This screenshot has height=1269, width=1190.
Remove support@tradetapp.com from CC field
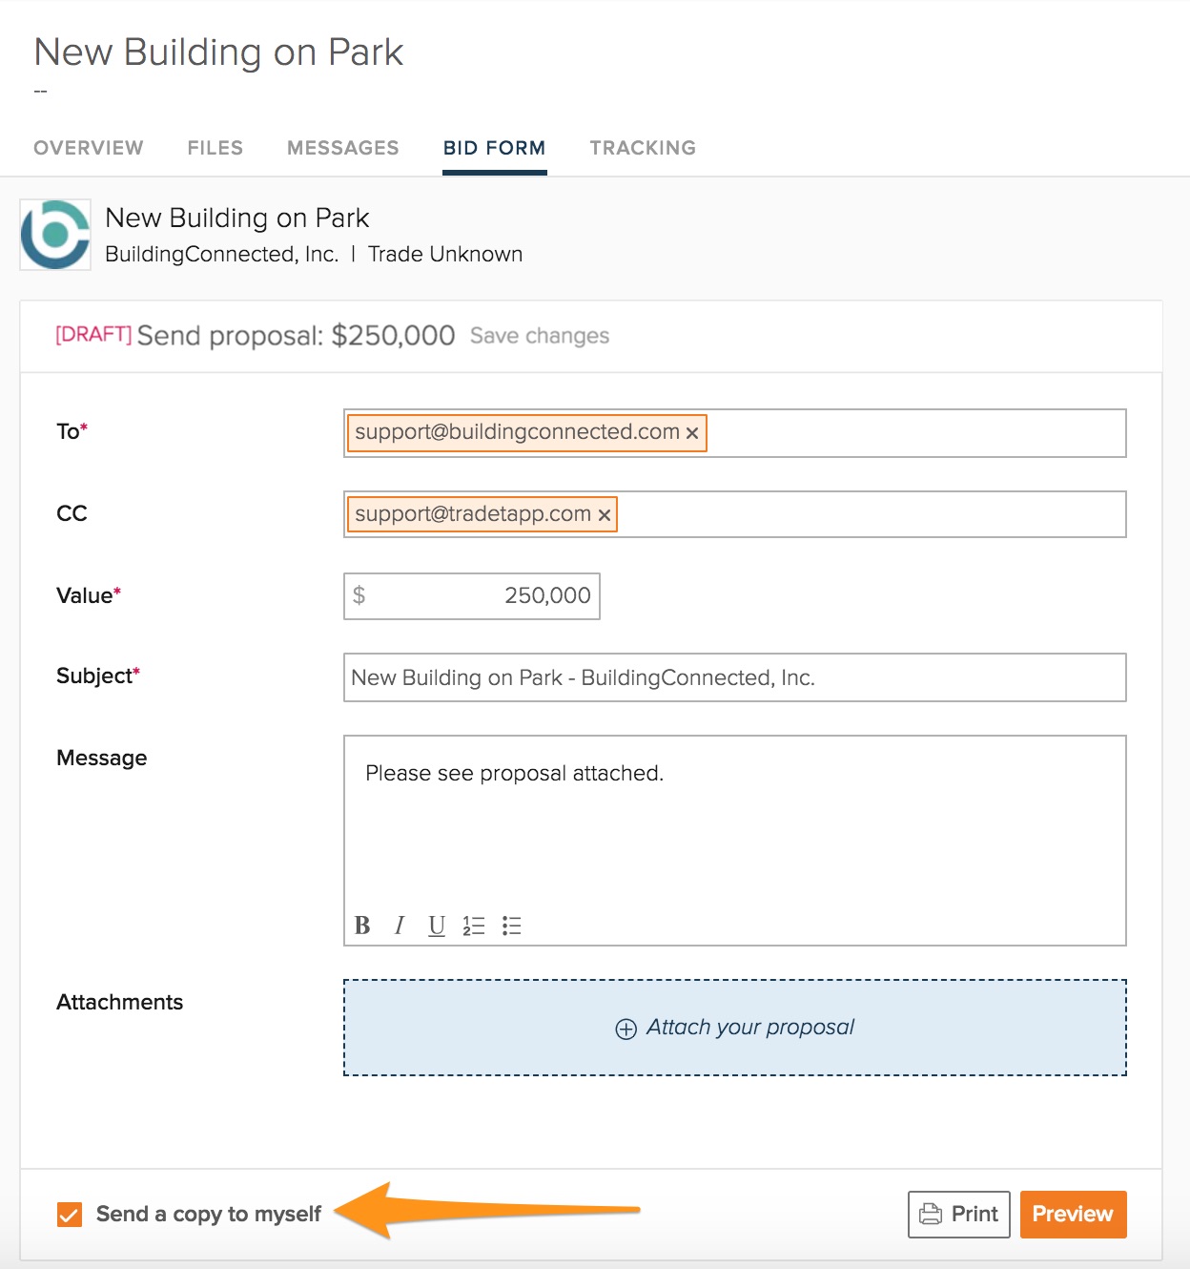coord(604,515)
